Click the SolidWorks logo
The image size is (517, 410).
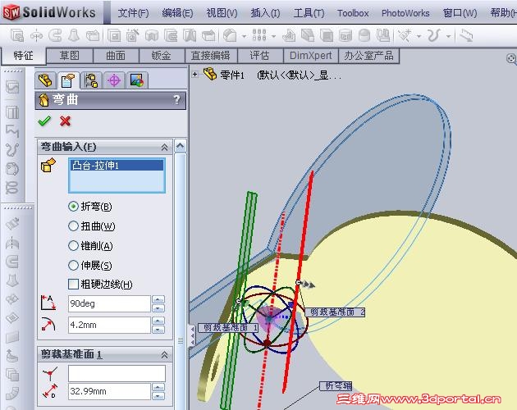coord(49,12)
